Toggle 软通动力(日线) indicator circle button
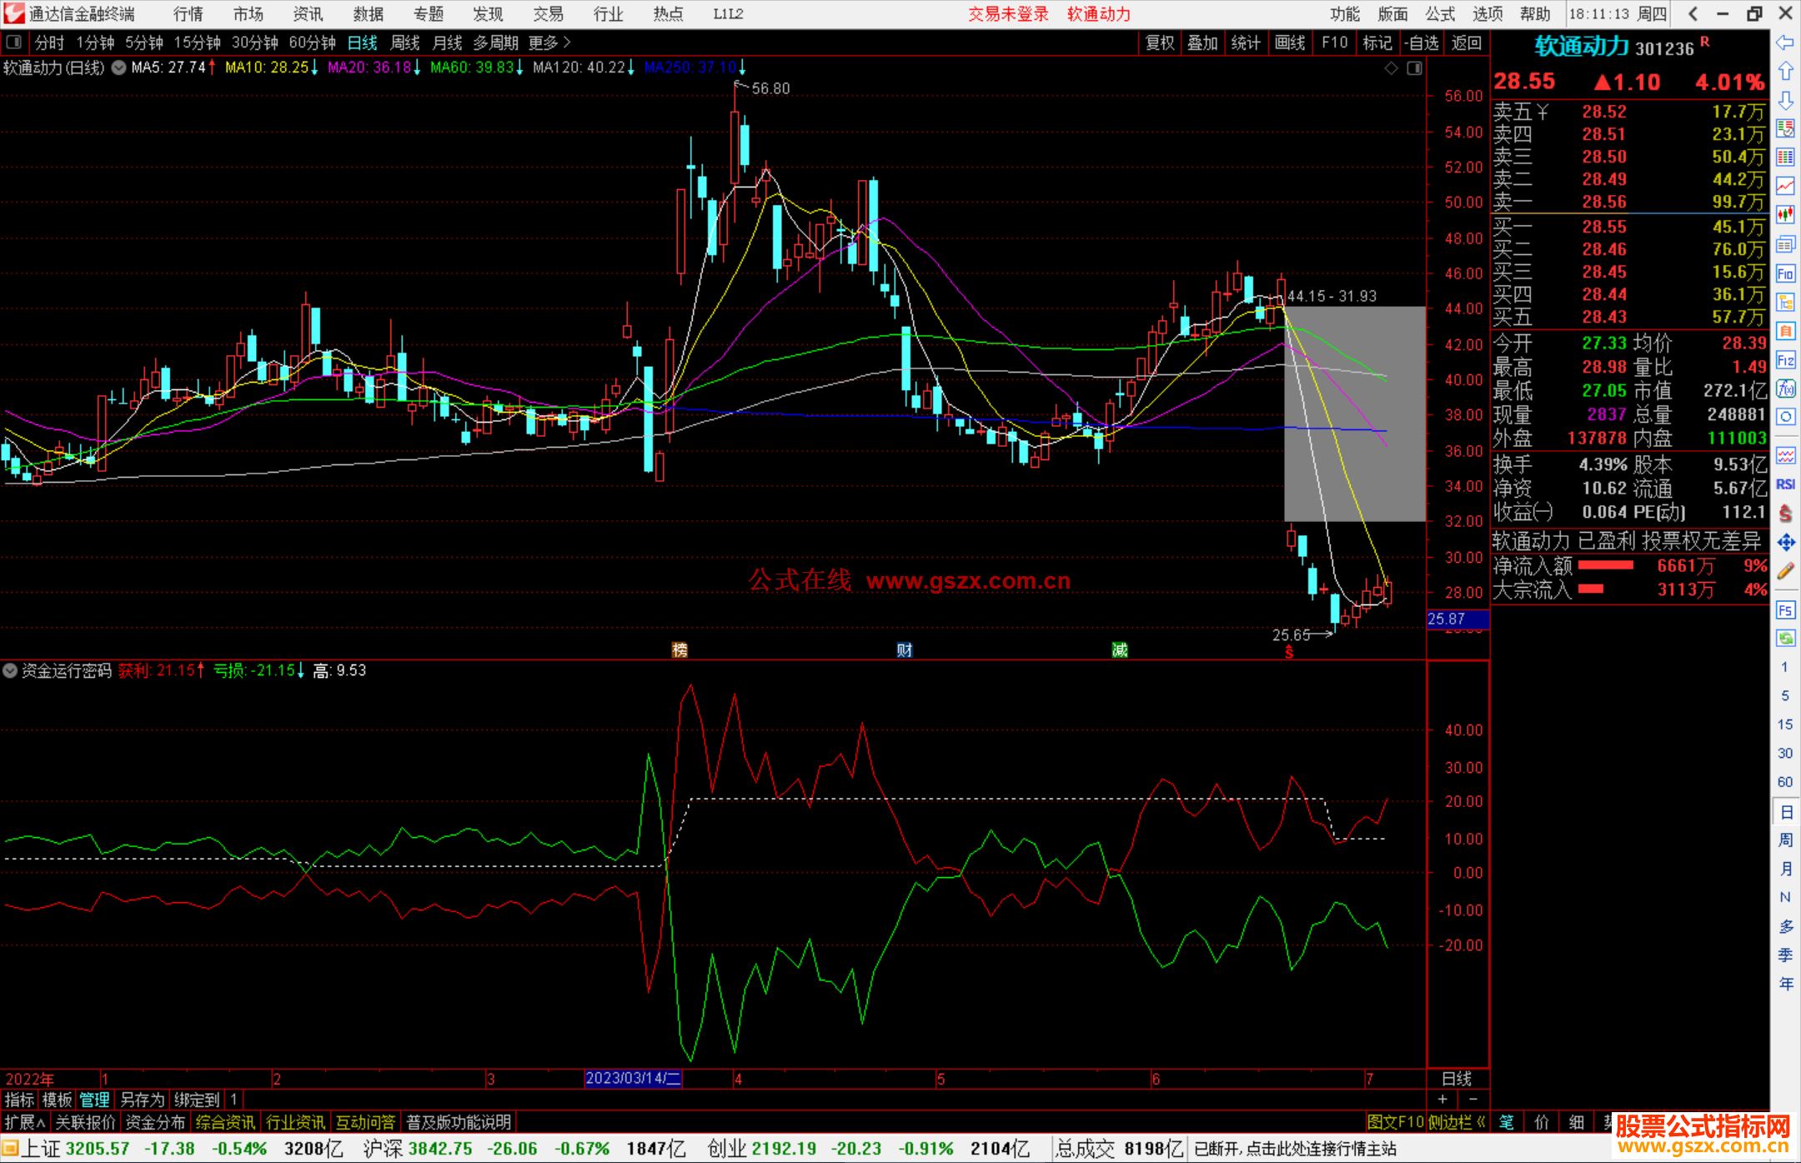 [118, 68]
